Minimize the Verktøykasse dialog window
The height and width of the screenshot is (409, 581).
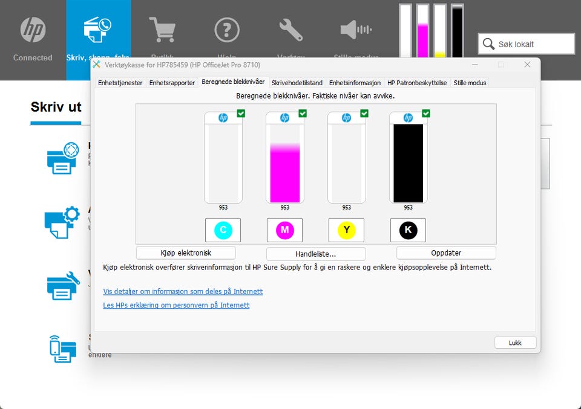click(x=474, y=65)
